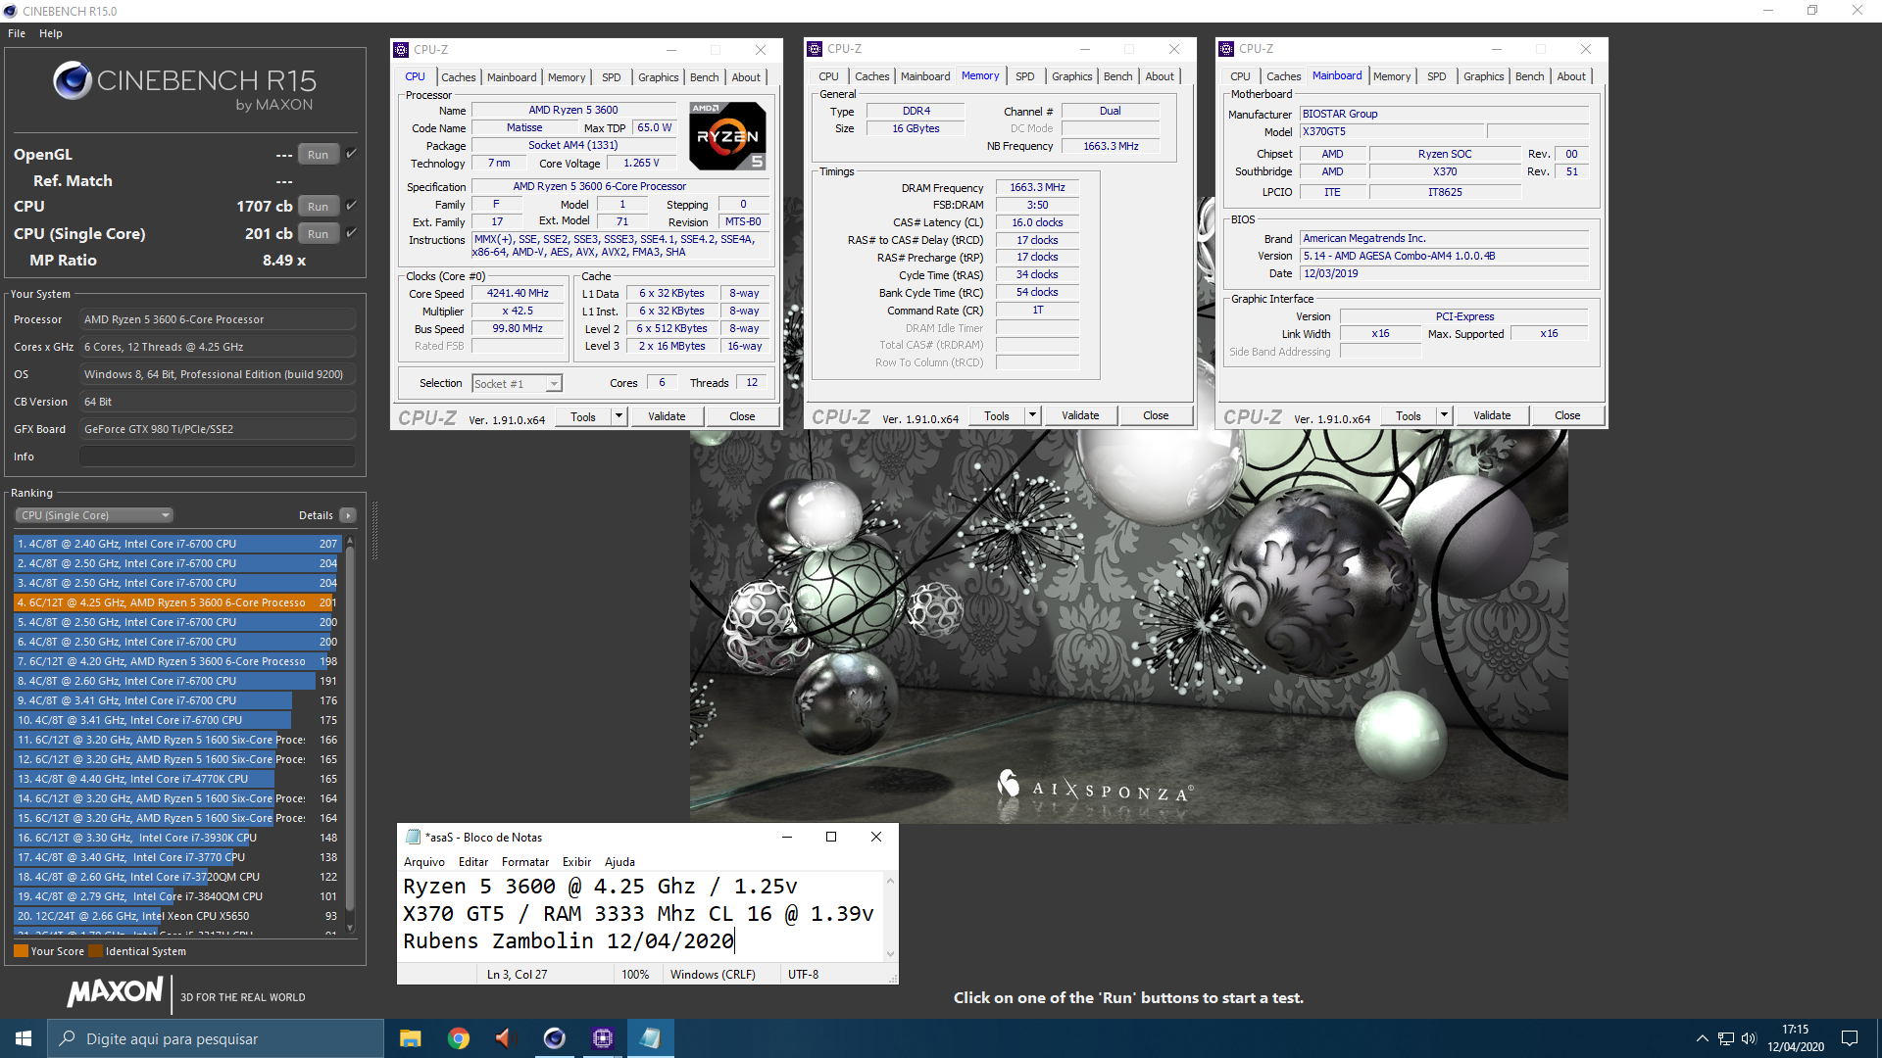Launch Google Chrome from taskbar
The width and height of the screenshot is (1882, 1058).
(458, 1038)
